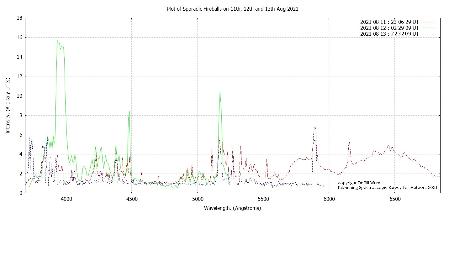Click the copyright Dr Bill Ward text
The width and height of the screenshot is (449, 255).
click(x=359, y=183)
